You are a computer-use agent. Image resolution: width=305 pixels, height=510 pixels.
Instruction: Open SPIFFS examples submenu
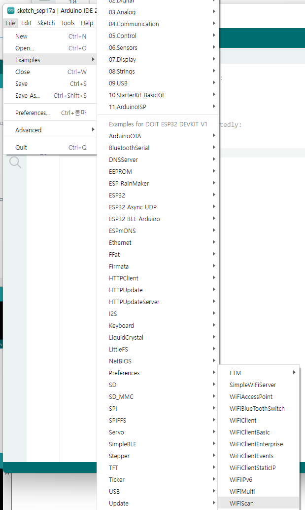click(x=158, y=421)
